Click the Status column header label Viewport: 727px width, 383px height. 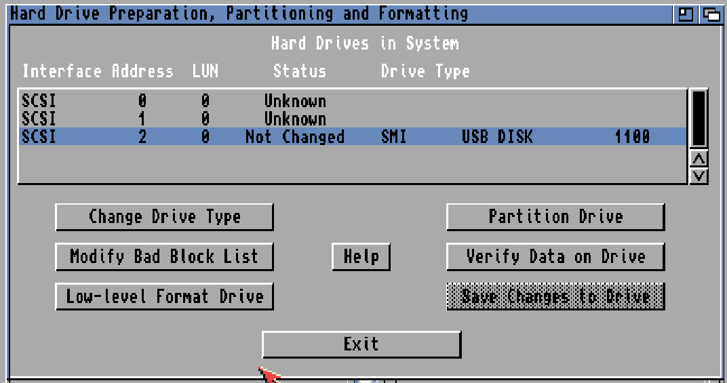point(299,72)
